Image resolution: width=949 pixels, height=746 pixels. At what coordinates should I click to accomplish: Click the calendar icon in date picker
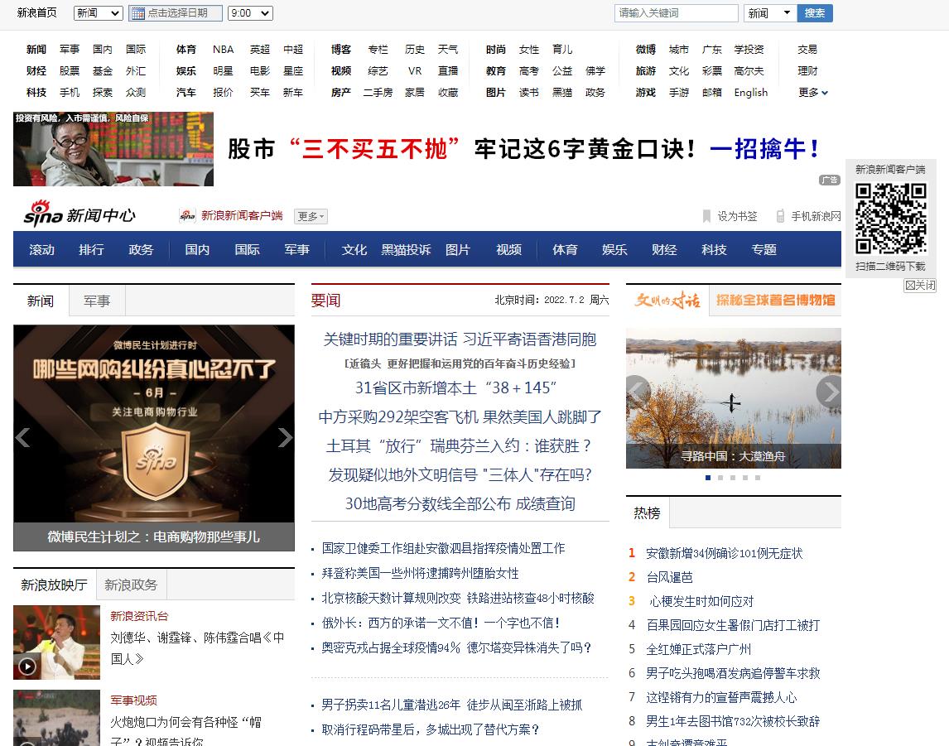pyautogui.click(x=138, y=13)
